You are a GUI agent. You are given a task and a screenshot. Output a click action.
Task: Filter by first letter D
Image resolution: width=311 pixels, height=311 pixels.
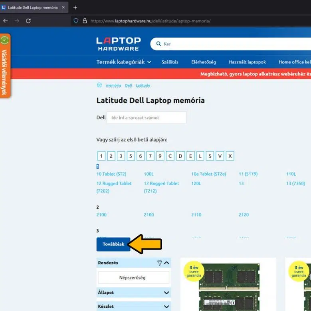tap(180, 156)
